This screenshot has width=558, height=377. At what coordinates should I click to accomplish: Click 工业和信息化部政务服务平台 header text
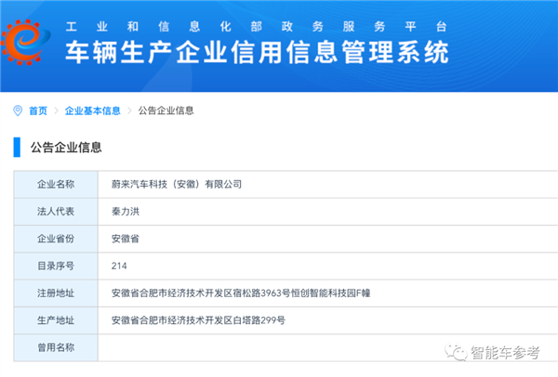(257, 26)
